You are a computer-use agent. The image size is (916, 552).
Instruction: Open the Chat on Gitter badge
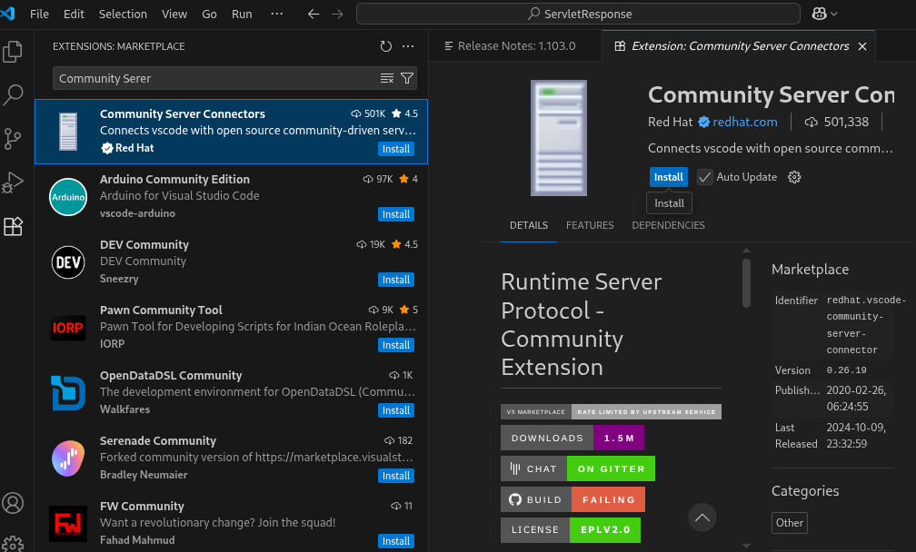(578, 468)
